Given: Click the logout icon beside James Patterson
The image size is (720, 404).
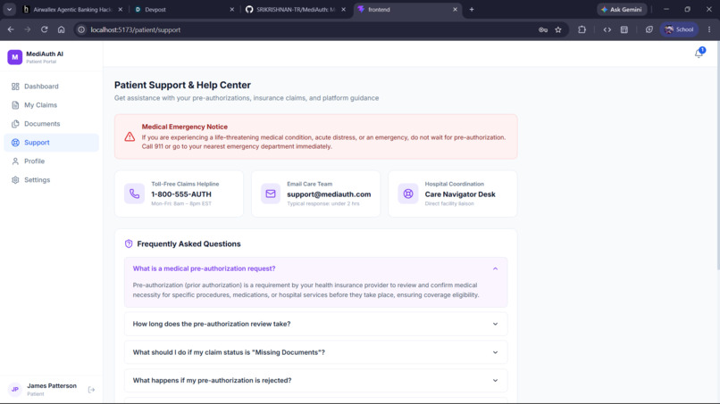Looking at the screenshot, I should tap(91, 390).
